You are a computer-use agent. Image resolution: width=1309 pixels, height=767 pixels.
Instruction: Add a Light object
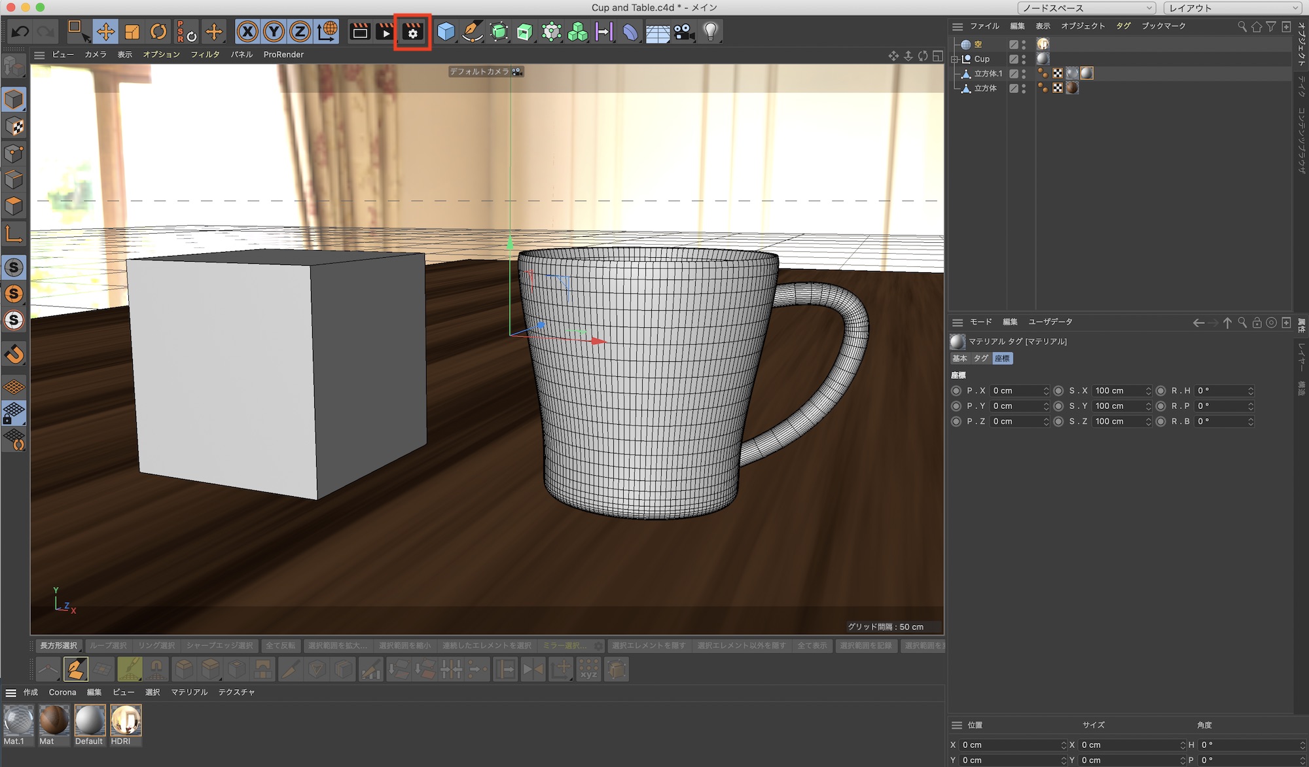711,31
